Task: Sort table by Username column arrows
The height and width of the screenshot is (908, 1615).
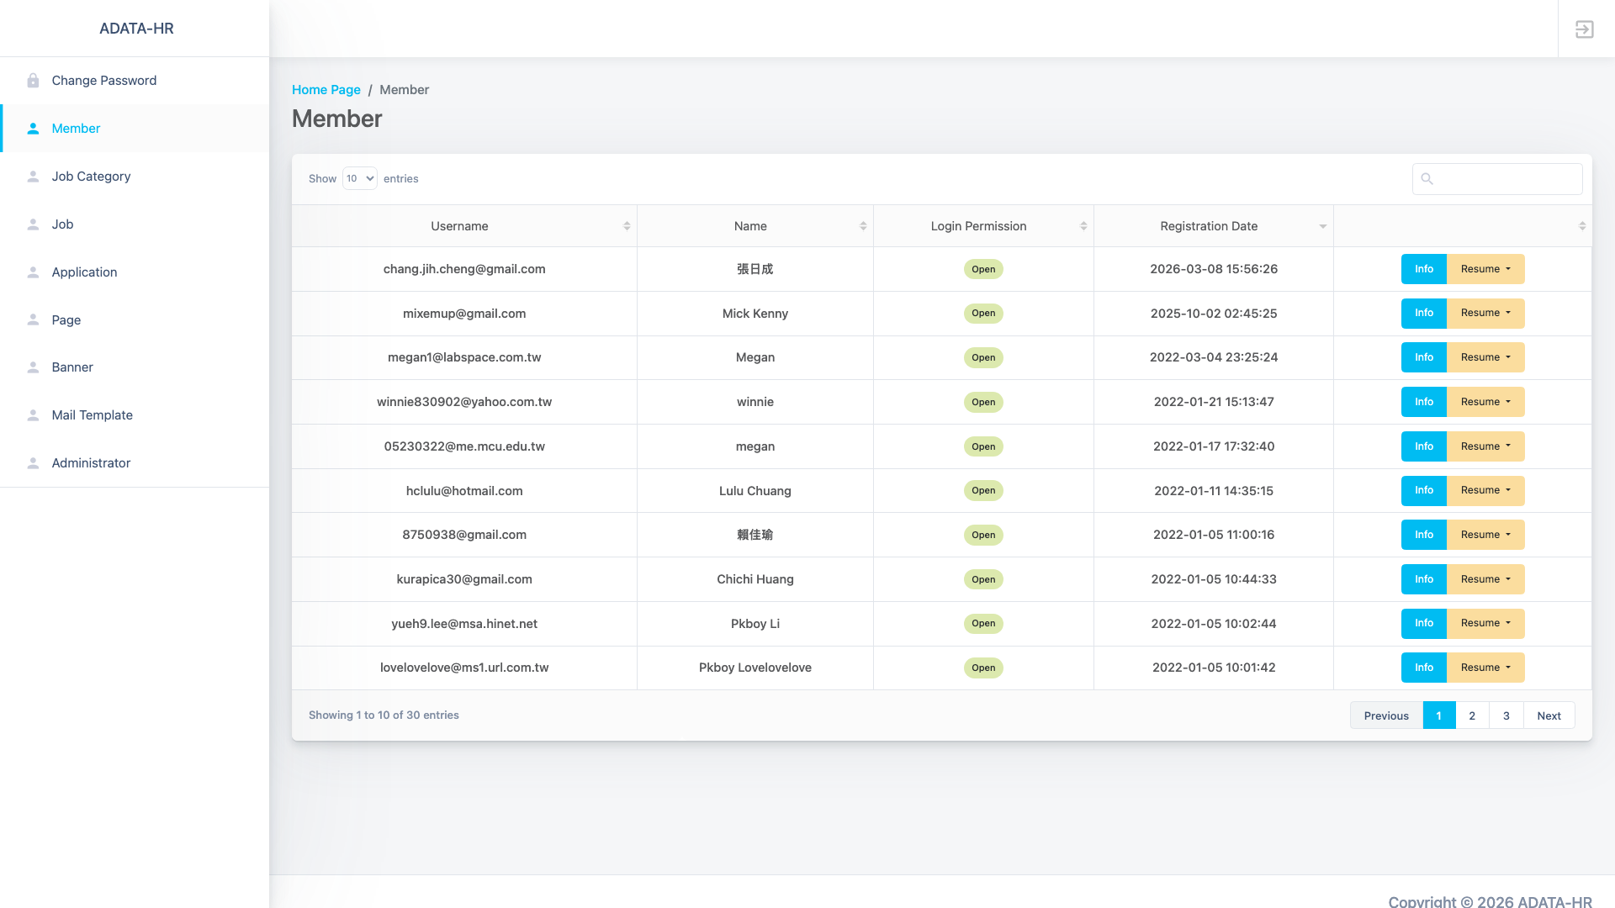Action: (627, 226)
